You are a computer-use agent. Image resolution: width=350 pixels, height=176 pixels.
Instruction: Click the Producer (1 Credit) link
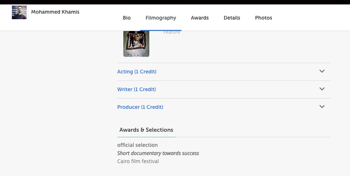(140, 107)
